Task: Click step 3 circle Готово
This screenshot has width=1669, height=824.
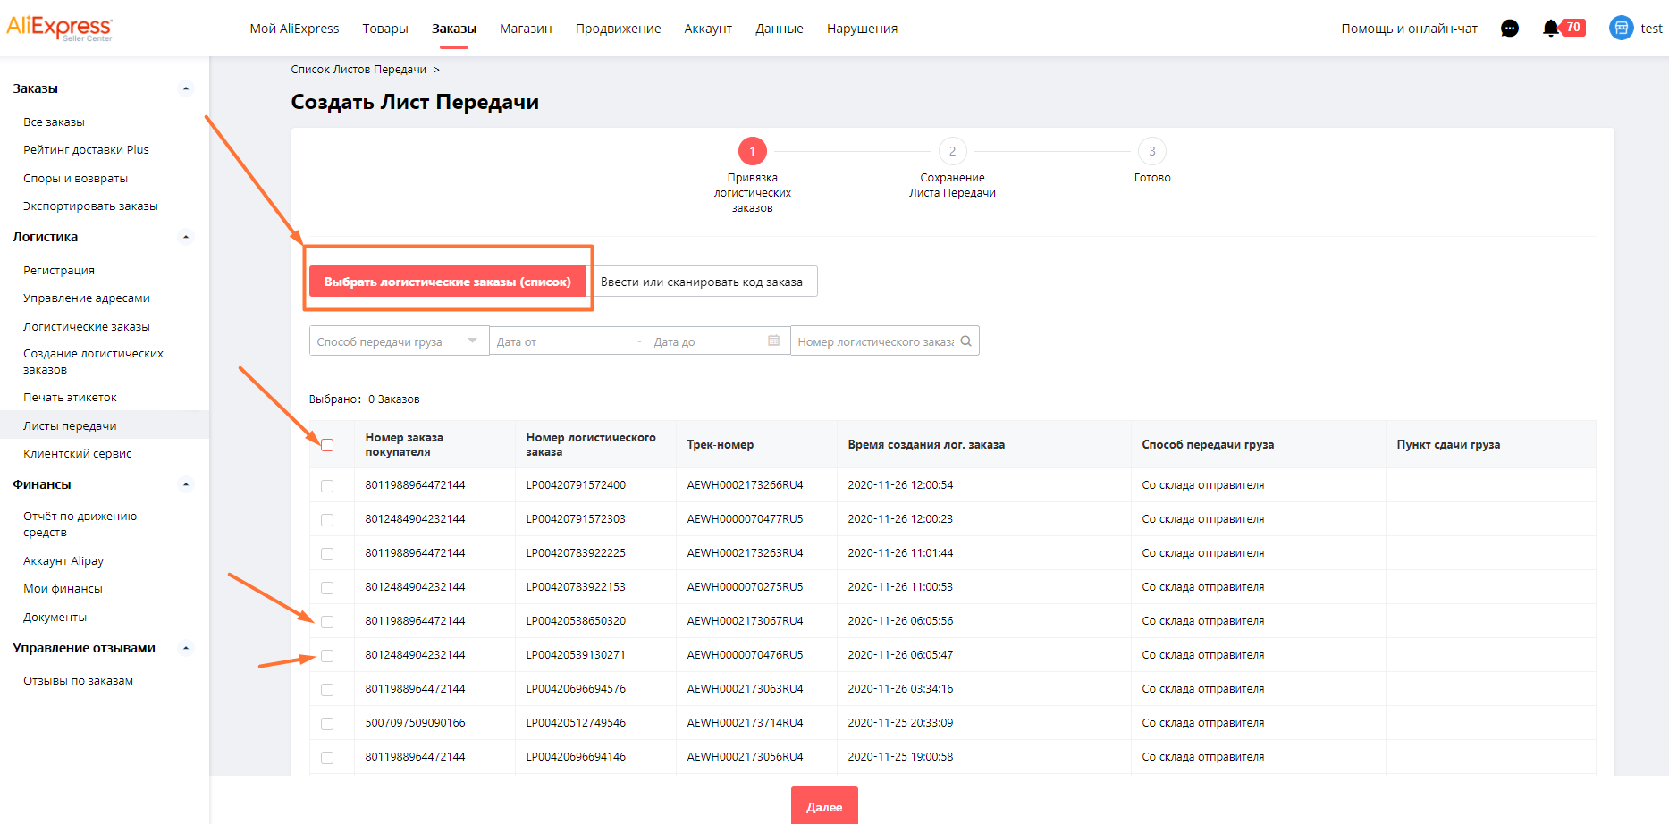Action: click(1152, 151)
